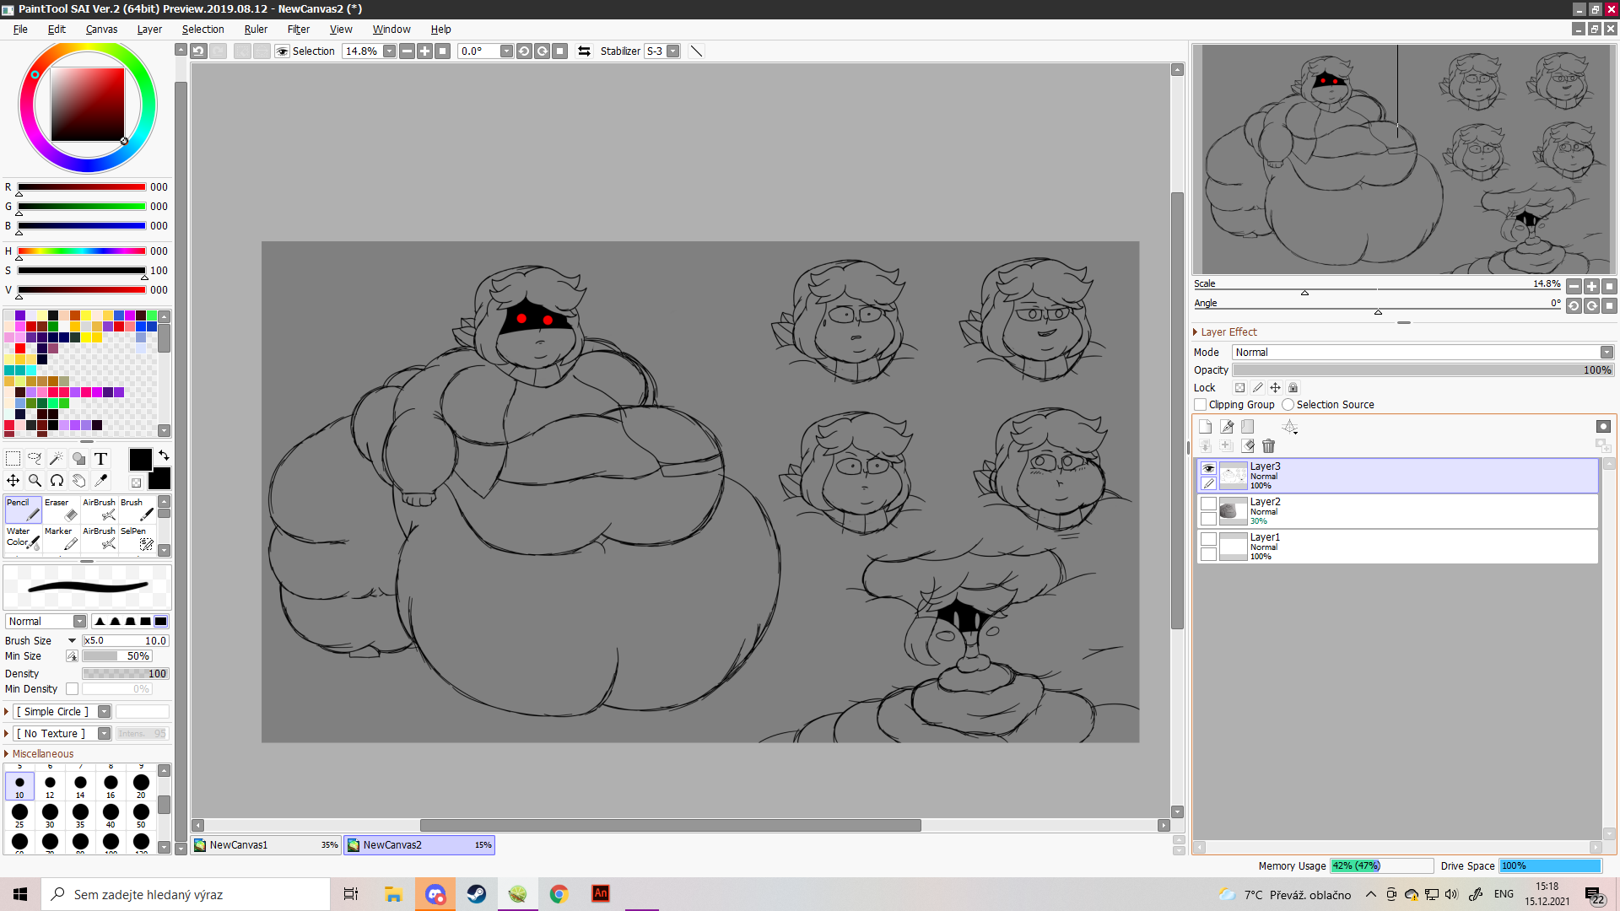Enable the Clipping Group checkbox
The image size is (1620, 911).
tap(1200, 405)
